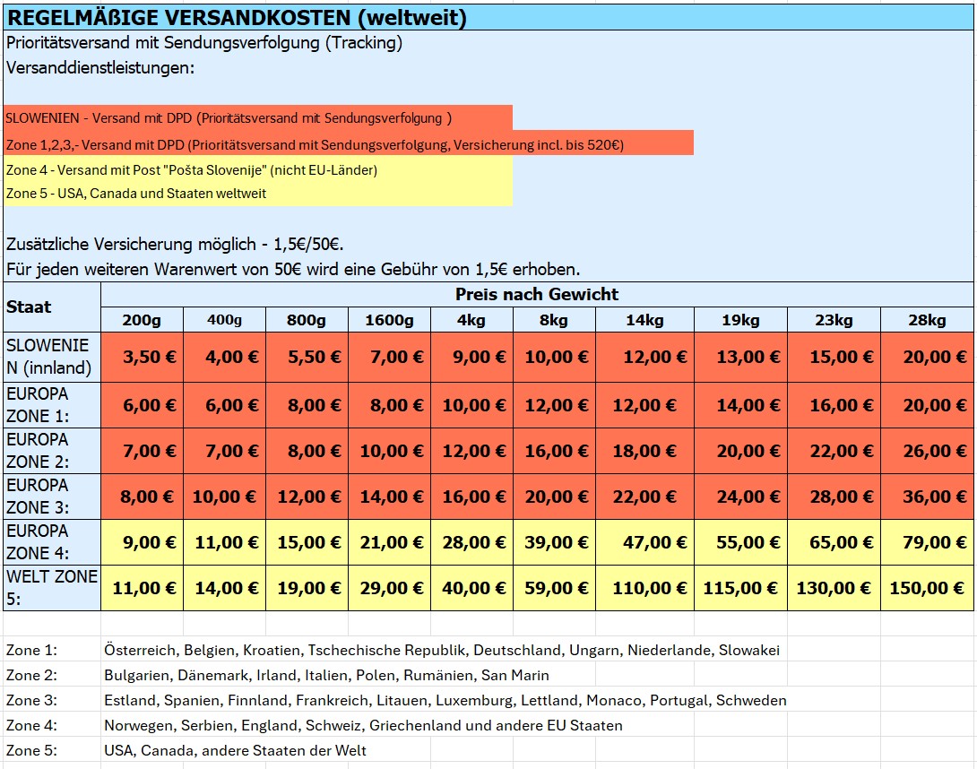Select the Zone 3 country list 'Estland, Spanien, Finnland'
Viewport: 977px width, 769px height.
click(x=445, y=701)
